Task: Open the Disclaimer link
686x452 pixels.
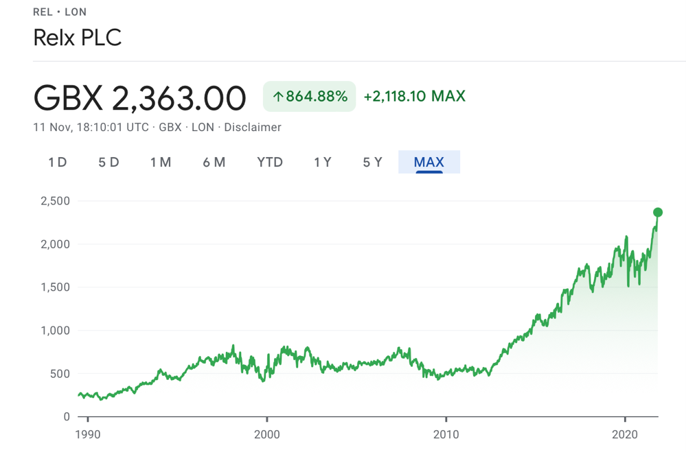Action: coord(253,128)
